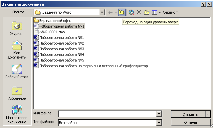Viewport: 213px width, 128px height.
Task: Select the ~WRL0004.tmp file
Action: click(x=49, y=32)
